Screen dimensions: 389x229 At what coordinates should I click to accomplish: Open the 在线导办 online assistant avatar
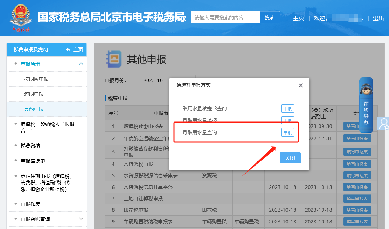point(366,89)
